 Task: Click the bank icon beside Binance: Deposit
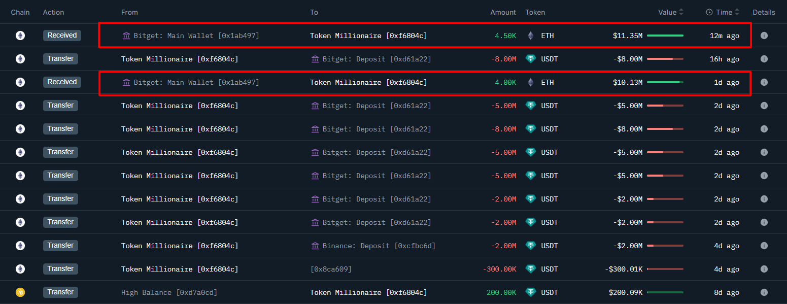[315, 246]
